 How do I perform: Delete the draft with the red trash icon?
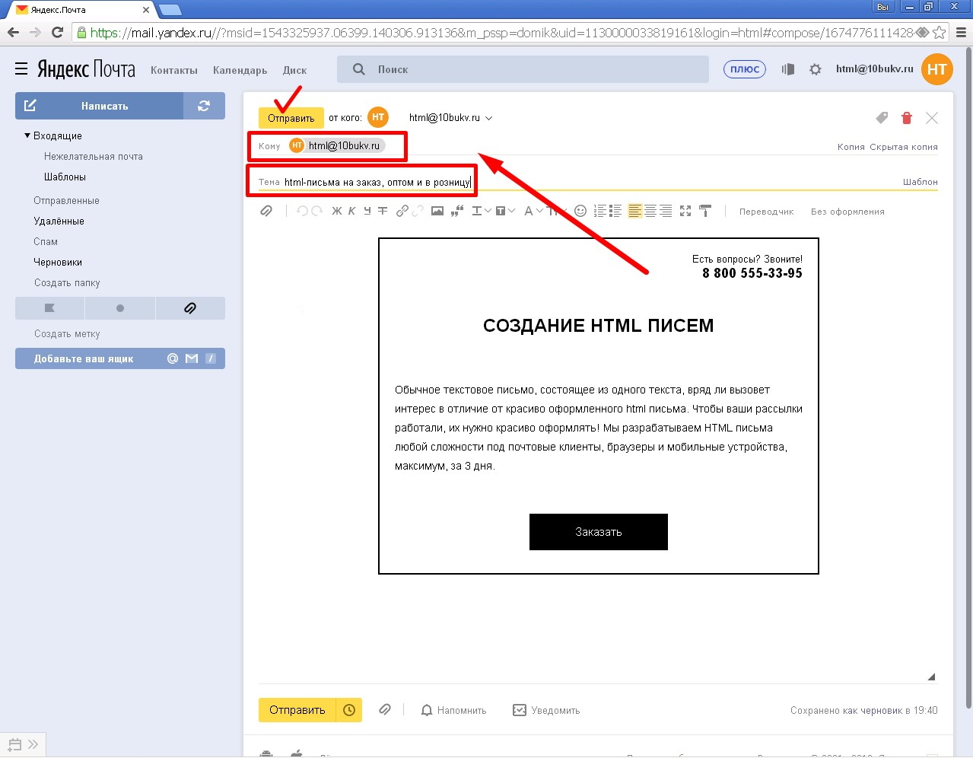click(x=906, y=118)
